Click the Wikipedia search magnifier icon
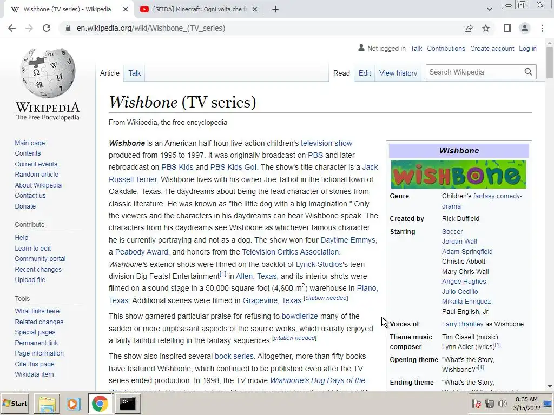This screenshot has width=554, height=415. (x=528, y=72)
